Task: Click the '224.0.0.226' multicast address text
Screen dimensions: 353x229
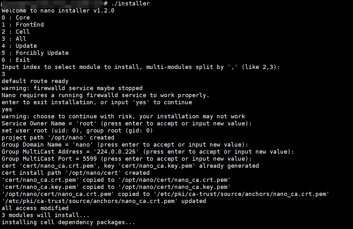Action: (116, 152)
